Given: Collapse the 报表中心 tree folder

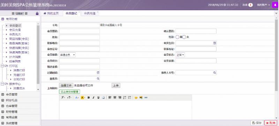Looking at the screenshot, I should point(2,84).
